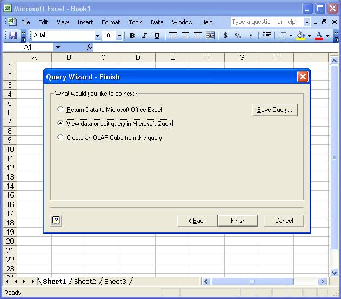Click the Save Query... button
This screenshot has width=341, height=299.
pyautogui.click(x=275, y=110)
